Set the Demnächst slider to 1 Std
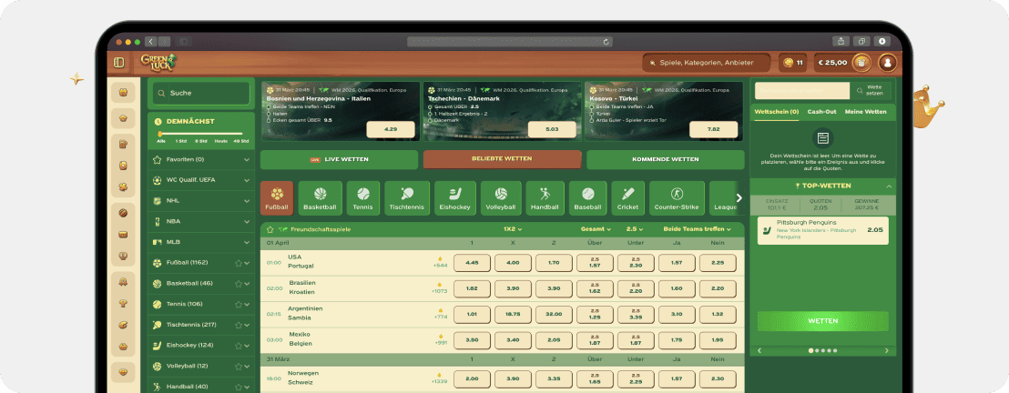This screenshot has height=393, width=1009. pyautogui.click(x=181, y=141)
